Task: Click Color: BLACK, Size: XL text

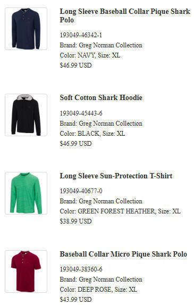Action: 92,134
